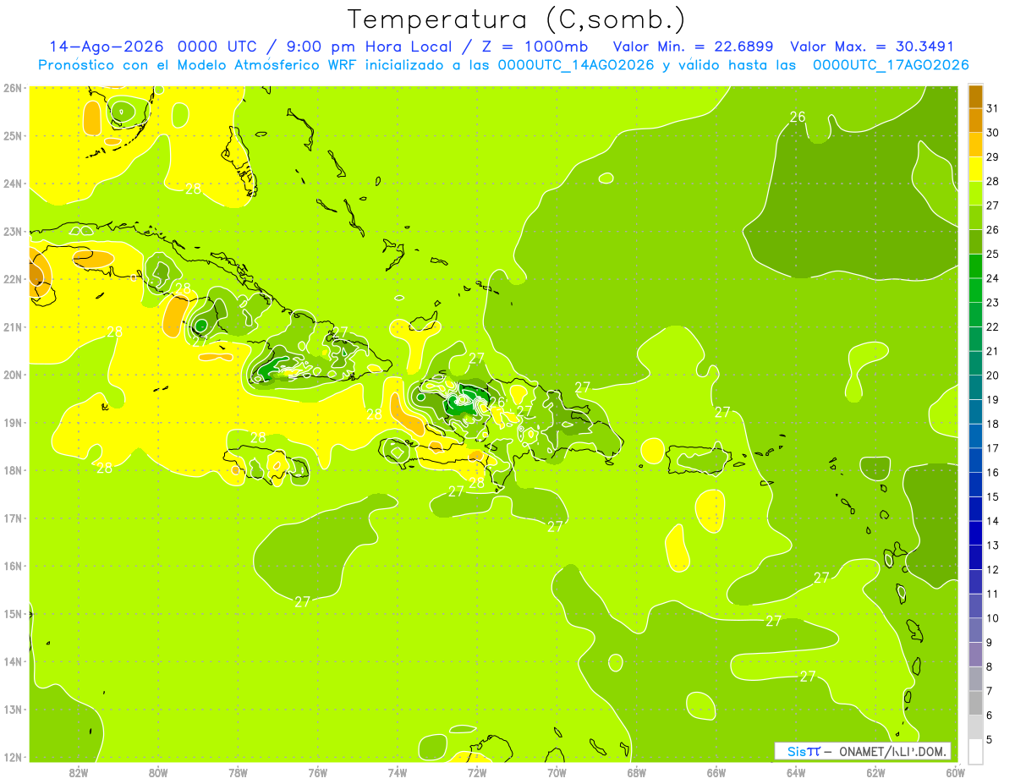Click the title "Temperatura (C,somb.)"

coord(516,19)
